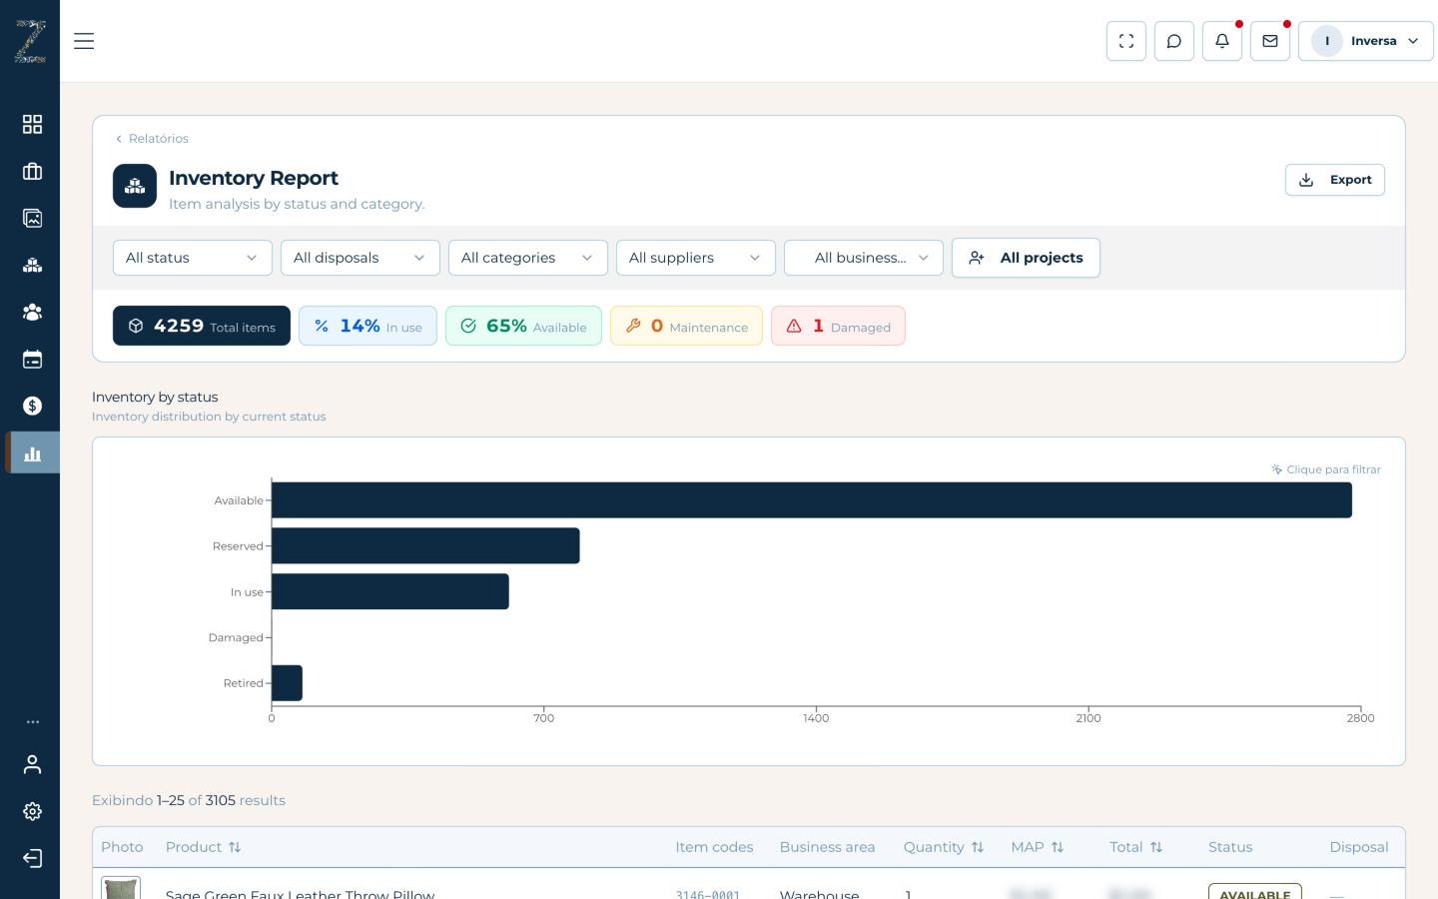
Task: Toggle fullscreen mode icon
Action: coord(1126,41)
